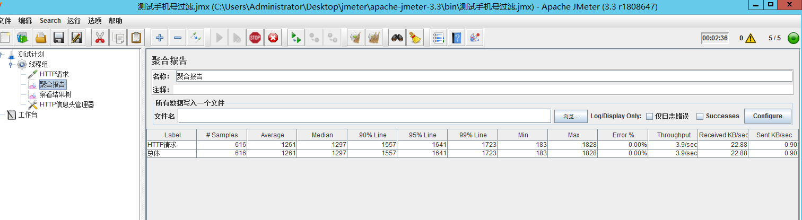Reset search with yellow broom icon
Viewport: 802px width, 220px height.
pos(415,38)
